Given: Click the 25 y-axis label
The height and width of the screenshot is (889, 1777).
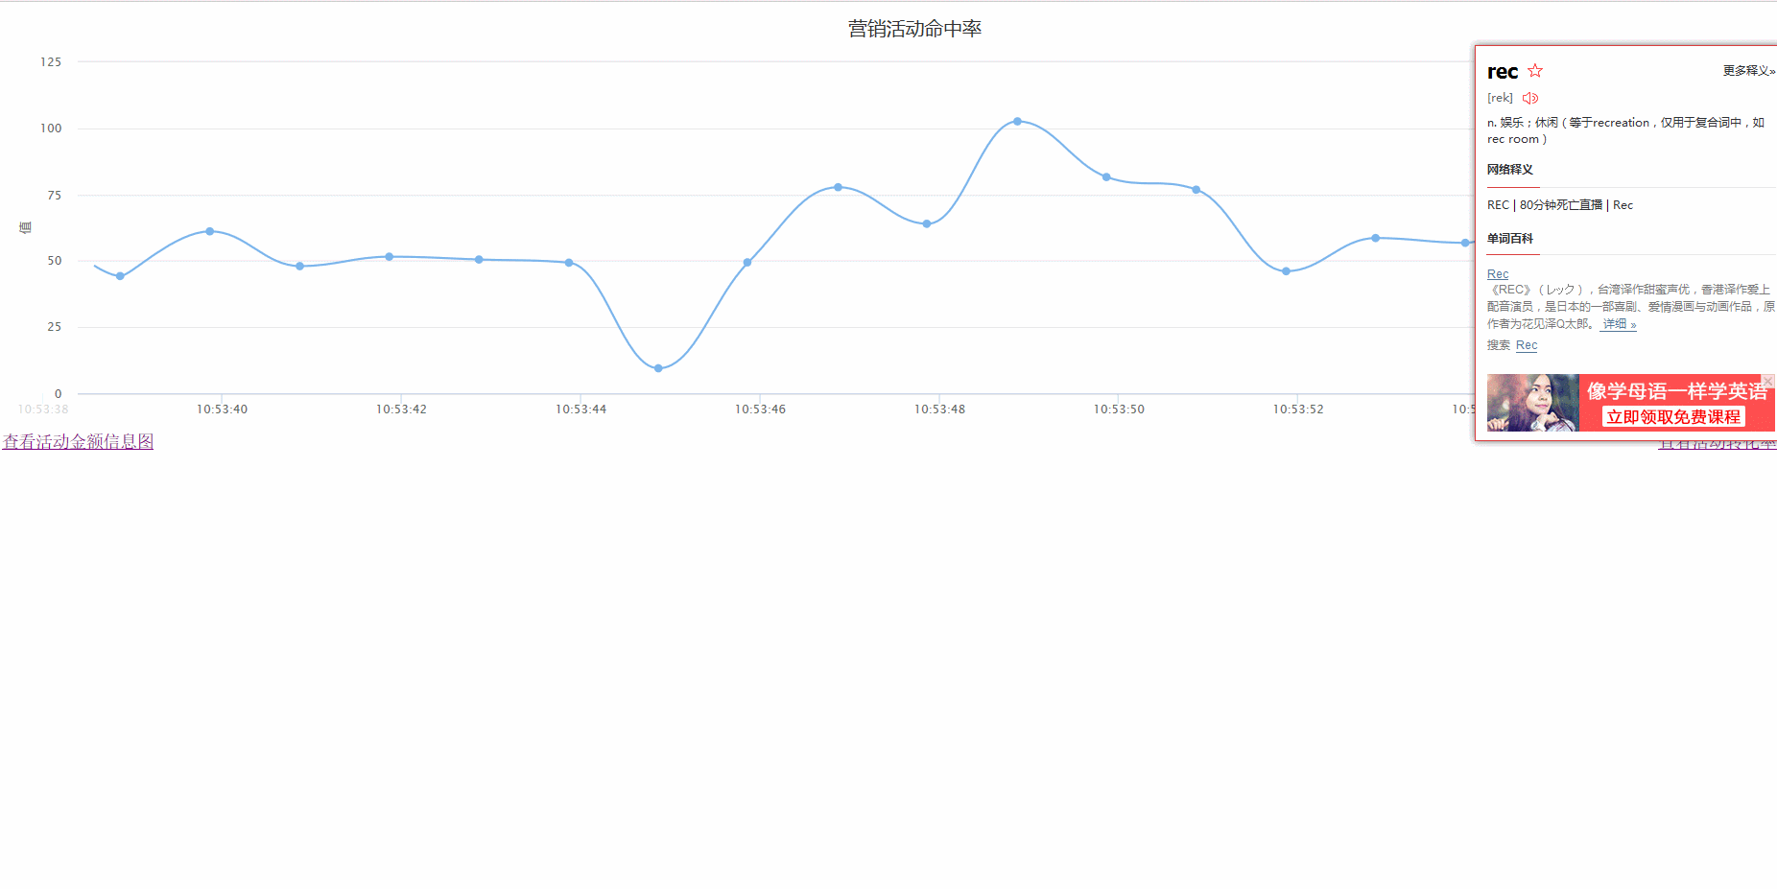Looking at the screenshot, I should point(55,327).
